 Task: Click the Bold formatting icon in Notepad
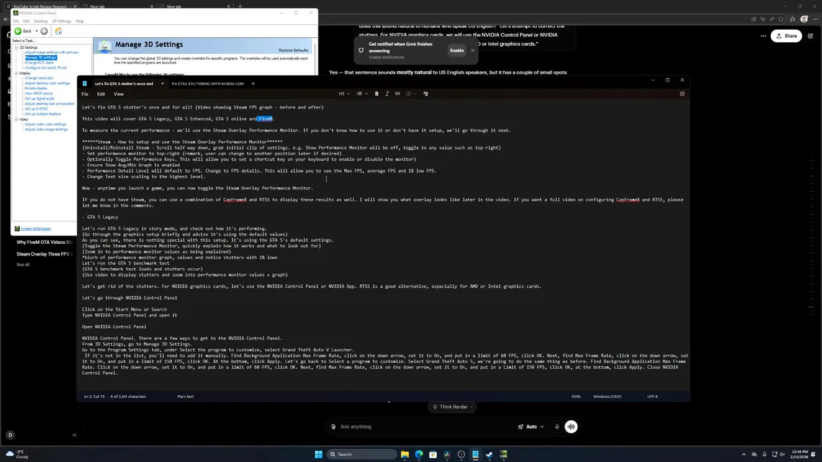tap(377, 94)
